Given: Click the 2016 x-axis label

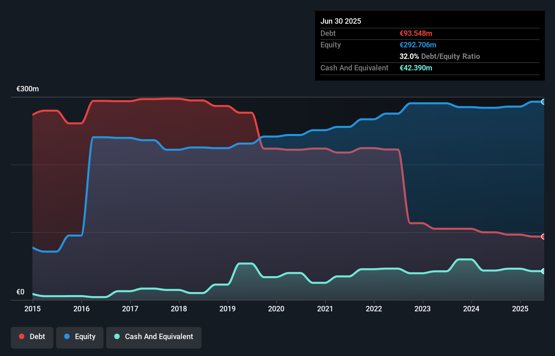Looking at the screenshot, I should pos(81,309).
